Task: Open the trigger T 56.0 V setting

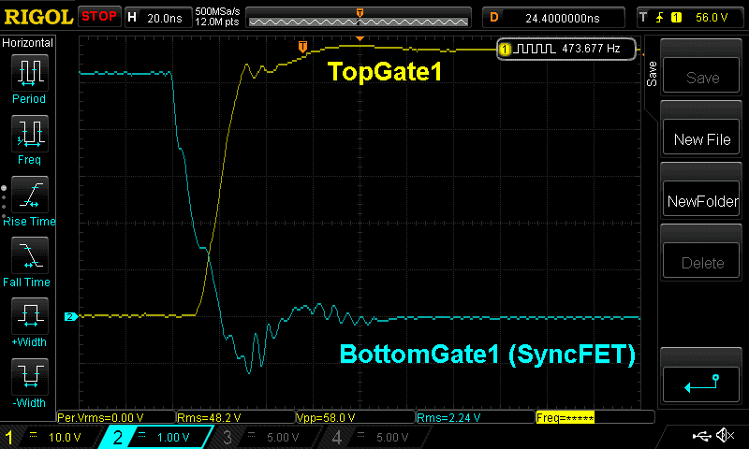Action: 691,17
